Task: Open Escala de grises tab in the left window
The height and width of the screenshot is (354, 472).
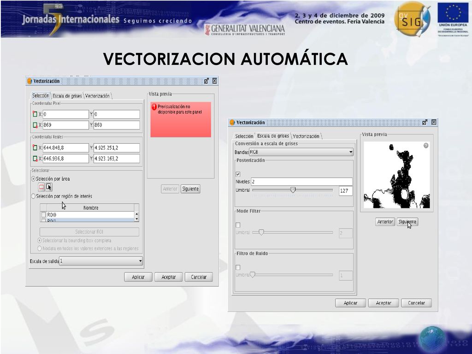Action: coord(67,96)
